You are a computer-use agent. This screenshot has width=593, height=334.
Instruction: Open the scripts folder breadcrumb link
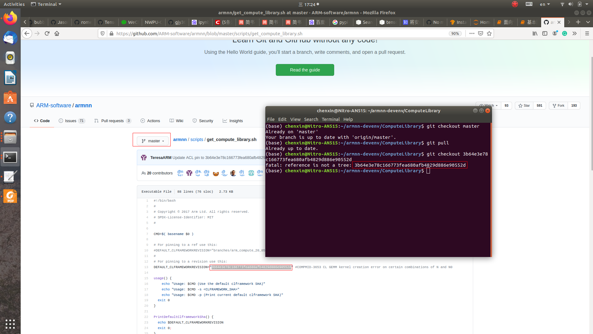197,139
